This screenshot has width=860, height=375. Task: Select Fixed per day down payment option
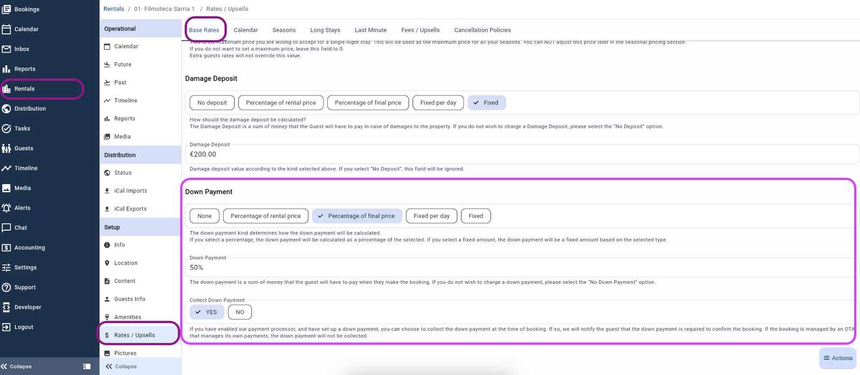(x=431, y=216)
